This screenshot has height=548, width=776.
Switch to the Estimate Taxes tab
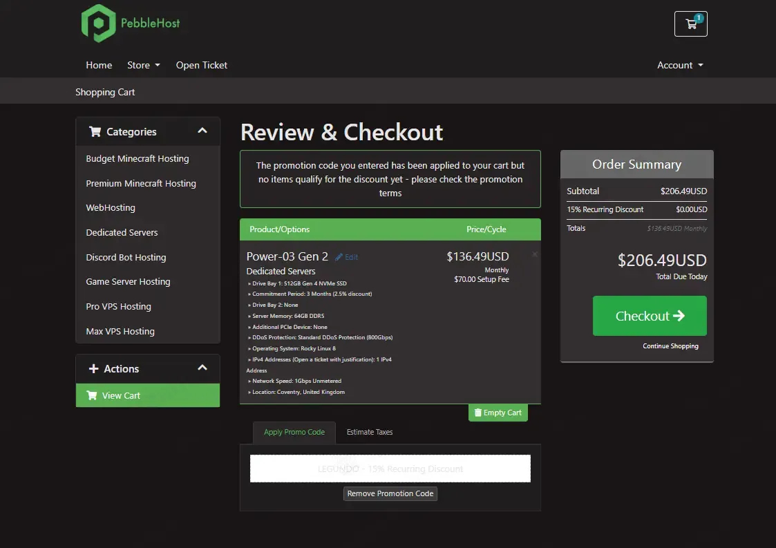click(x=369, y=432)
